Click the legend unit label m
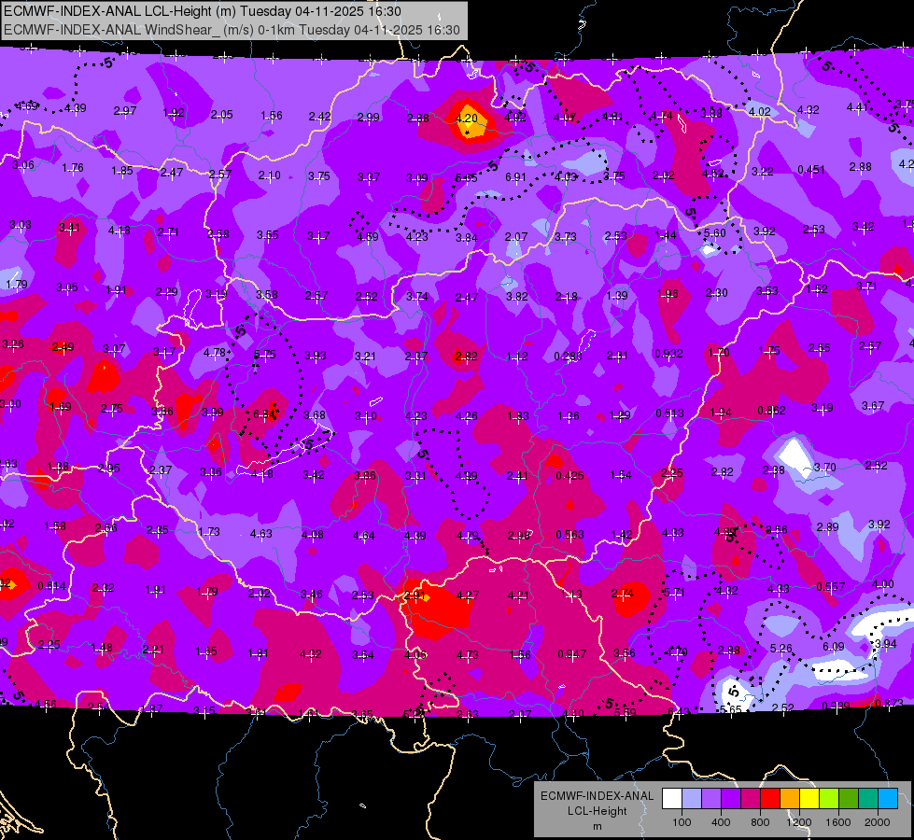Image resolution: width=914 pixels, height=840 pixels. [597, 826]
